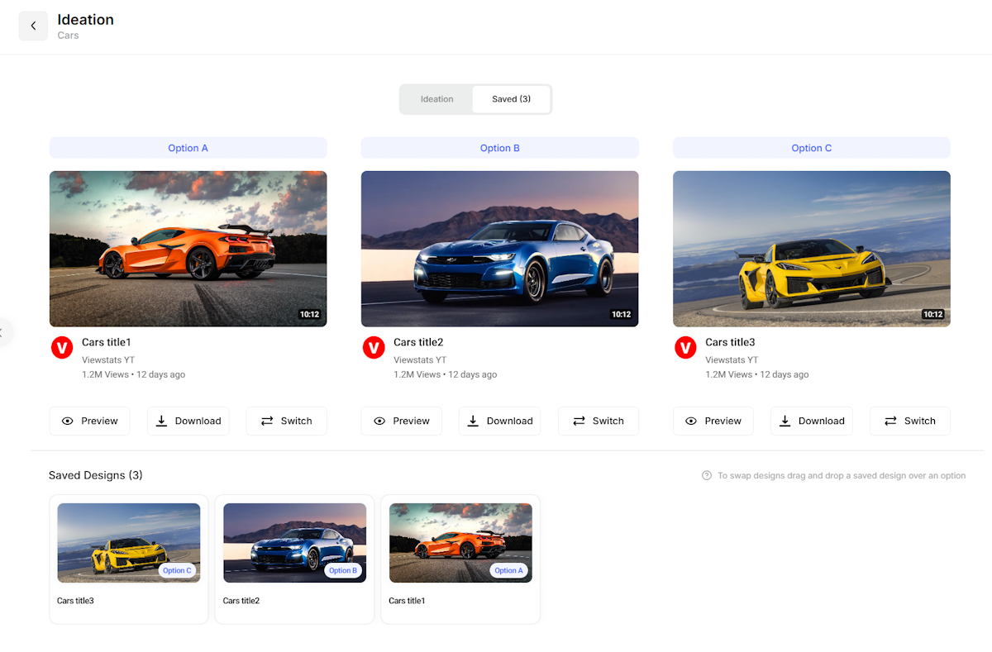This screenshot has width=992, height=652.
Task: Preview the Cars title1 design
Action: tap(90, 421)
